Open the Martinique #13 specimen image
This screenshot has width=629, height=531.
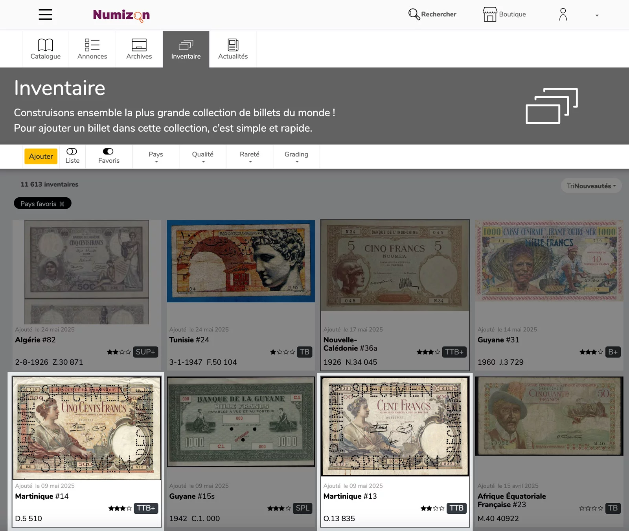pyautogui.click(x=395, y=426)
